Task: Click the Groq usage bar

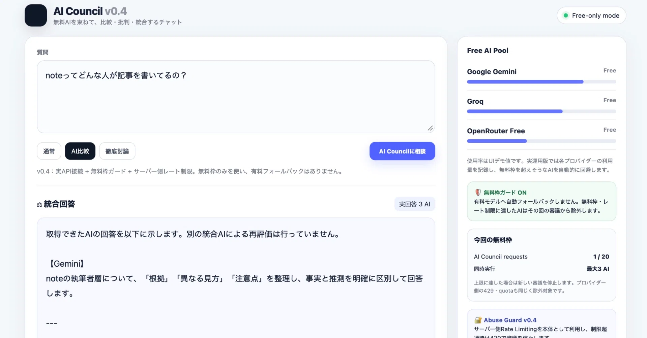Action: 541,111
